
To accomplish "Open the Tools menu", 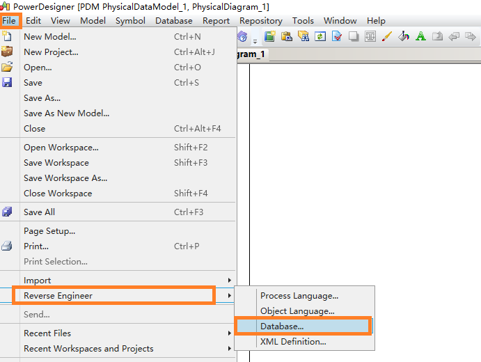I will pyautogui.click(x=303, y=21).
